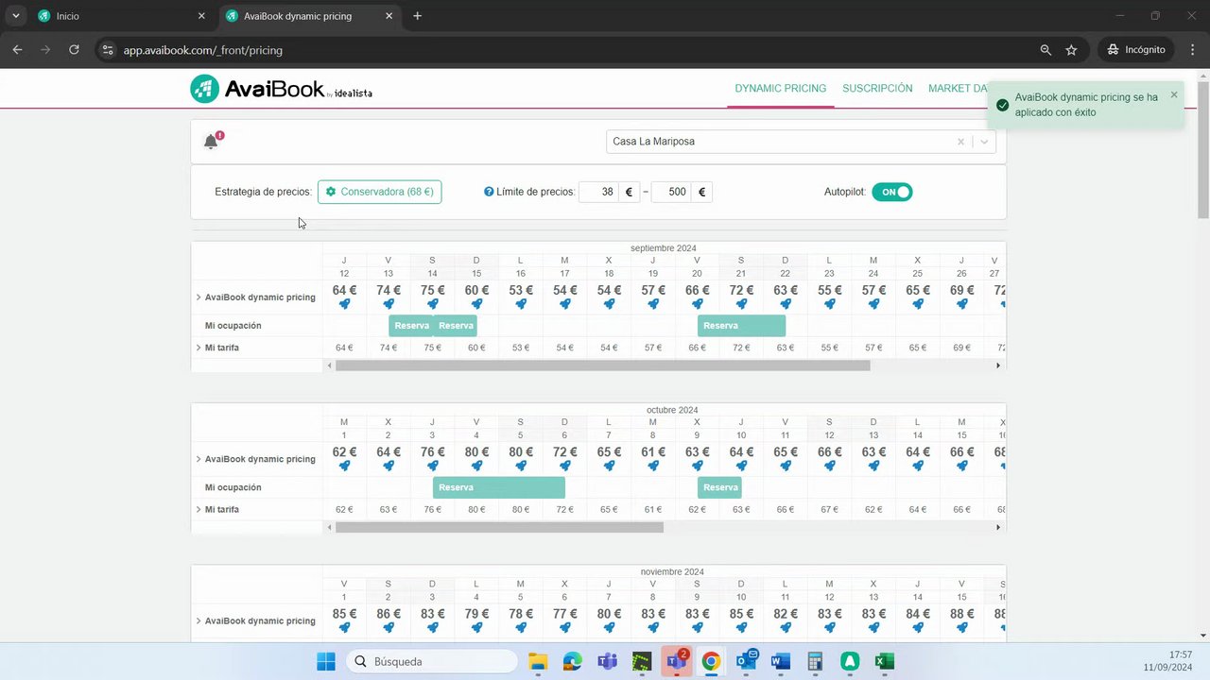Close the Inicio browser tab
The width and height of the screenshot is (1210, 680).
click(x=201, y=16)
